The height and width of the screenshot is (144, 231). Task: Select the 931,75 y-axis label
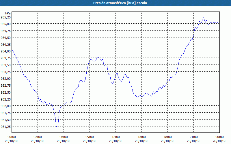pyautogui.click(x=5, y=113)
